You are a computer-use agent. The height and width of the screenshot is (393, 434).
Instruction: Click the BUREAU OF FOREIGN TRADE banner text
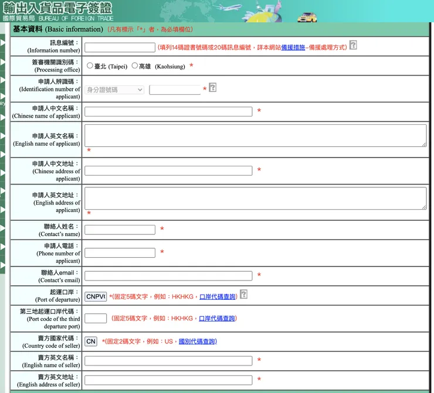pyautogui.click(x=76, y=18)
